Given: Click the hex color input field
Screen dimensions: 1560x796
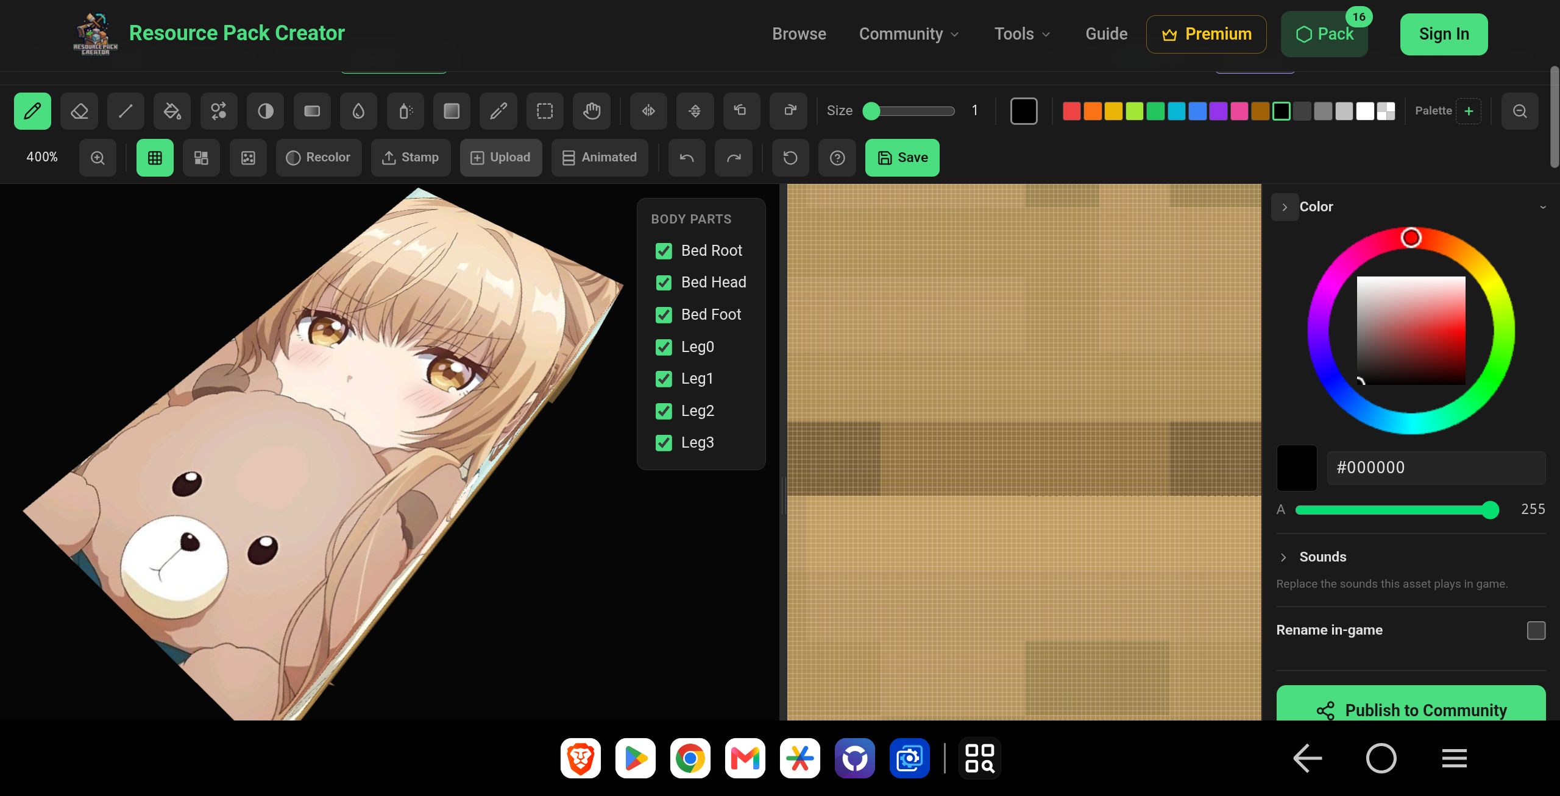Looking at the screenshot, I should (x=1436, y=468).
